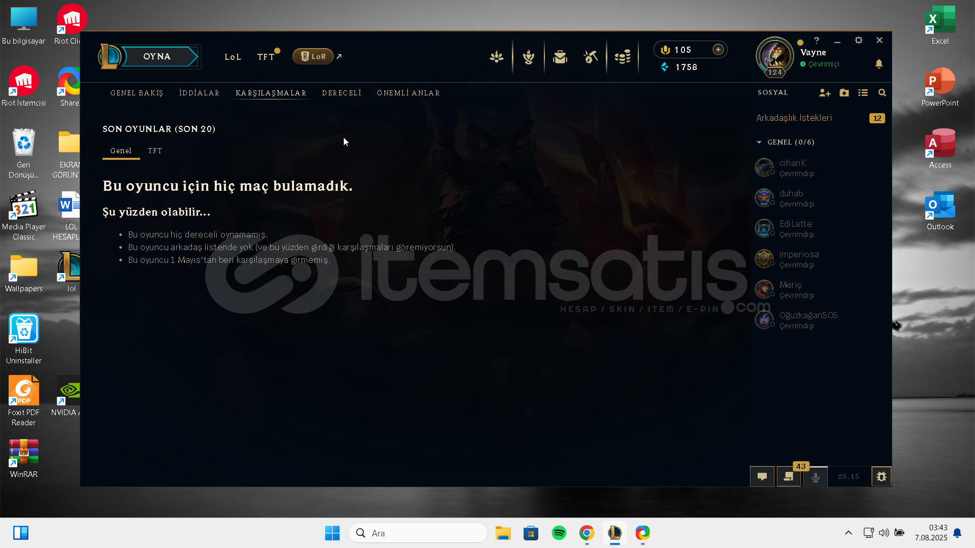The width and height of the screenshot is (975, 548).
Task: Select the TFT match history subtab
Action: [x=155, y=151]
